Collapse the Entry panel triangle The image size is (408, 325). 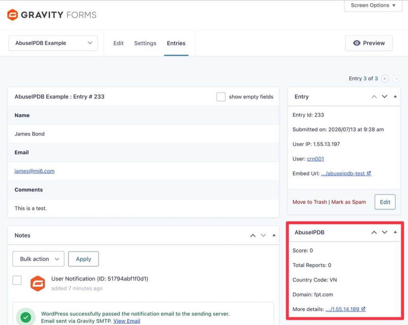click(395, 97)
